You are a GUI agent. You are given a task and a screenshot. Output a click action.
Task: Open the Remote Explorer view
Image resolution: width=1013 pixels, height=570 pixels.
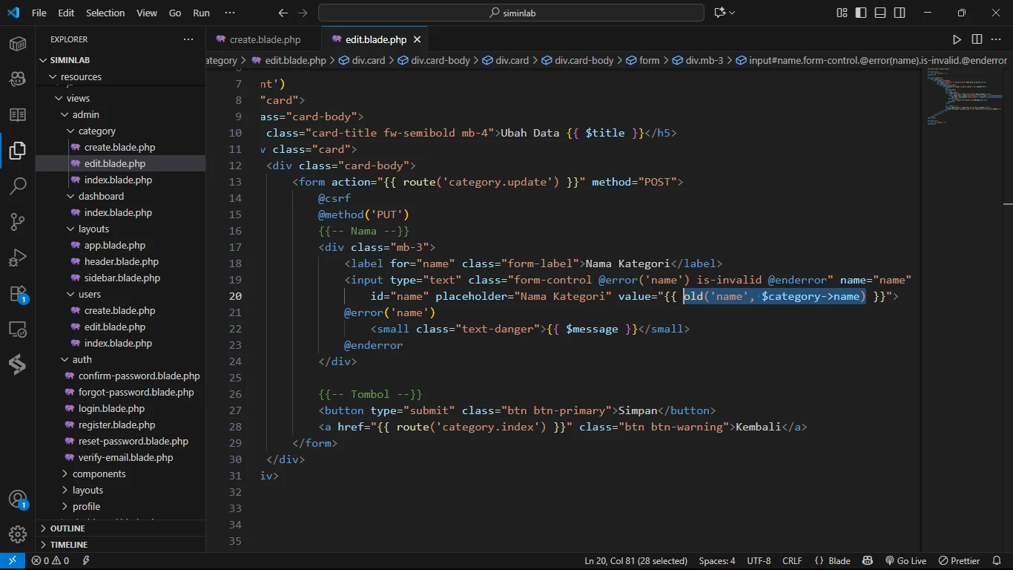[18, 330]
